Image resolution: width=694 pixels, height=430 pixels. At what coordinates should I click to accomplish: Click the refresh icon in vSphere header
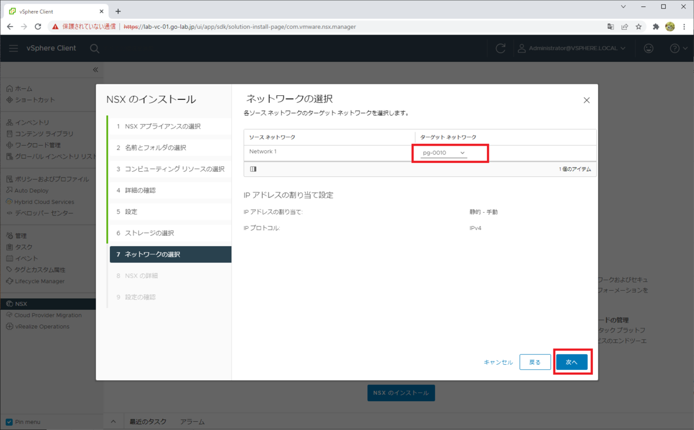pyautogui.click(x=501, y=49)
